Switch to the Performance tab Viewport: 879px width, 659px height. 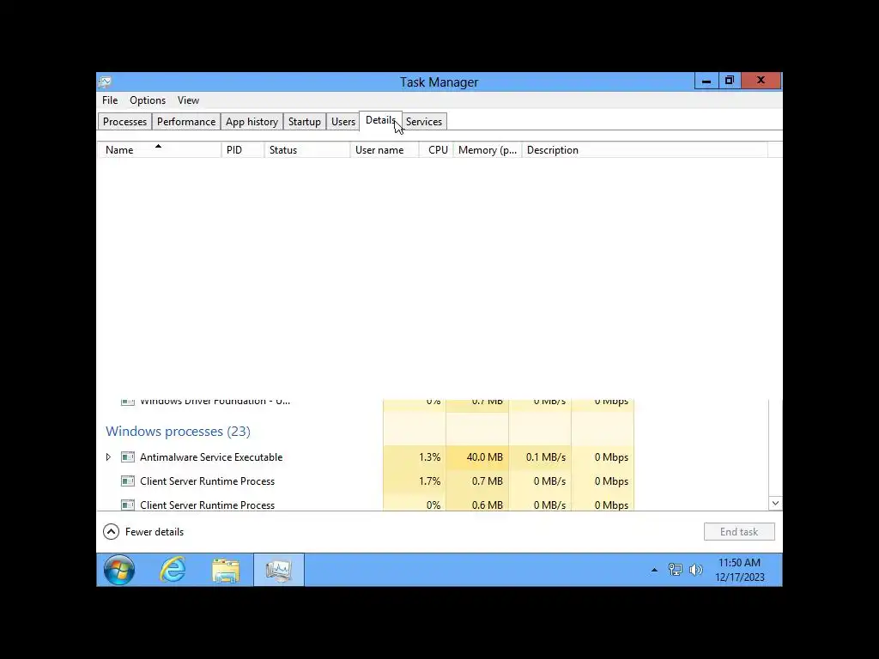pos(186,122)
